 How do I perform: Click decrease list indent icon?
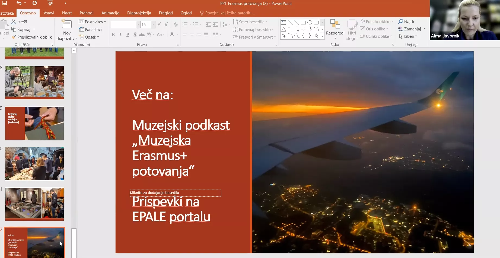[x=208, y=24]
